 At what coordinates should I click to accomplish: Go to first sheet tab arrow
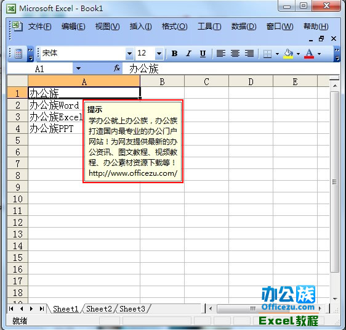tap(11, 308)
